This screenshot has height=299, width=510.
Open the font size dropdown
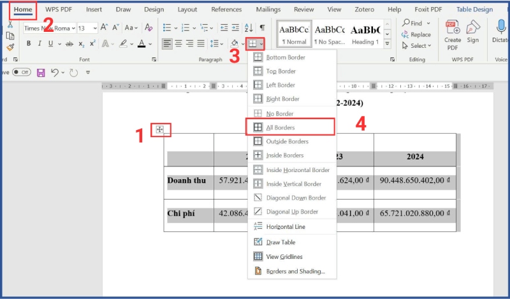(x=95, y=29)
